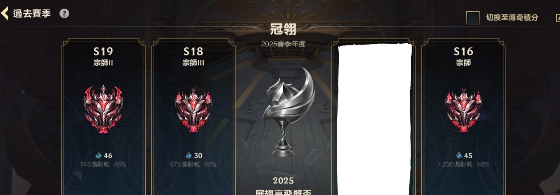This screenshot has height=195, width=560.
Task: Click the 冠翎 title at top center
Action: tap(283, 29)
